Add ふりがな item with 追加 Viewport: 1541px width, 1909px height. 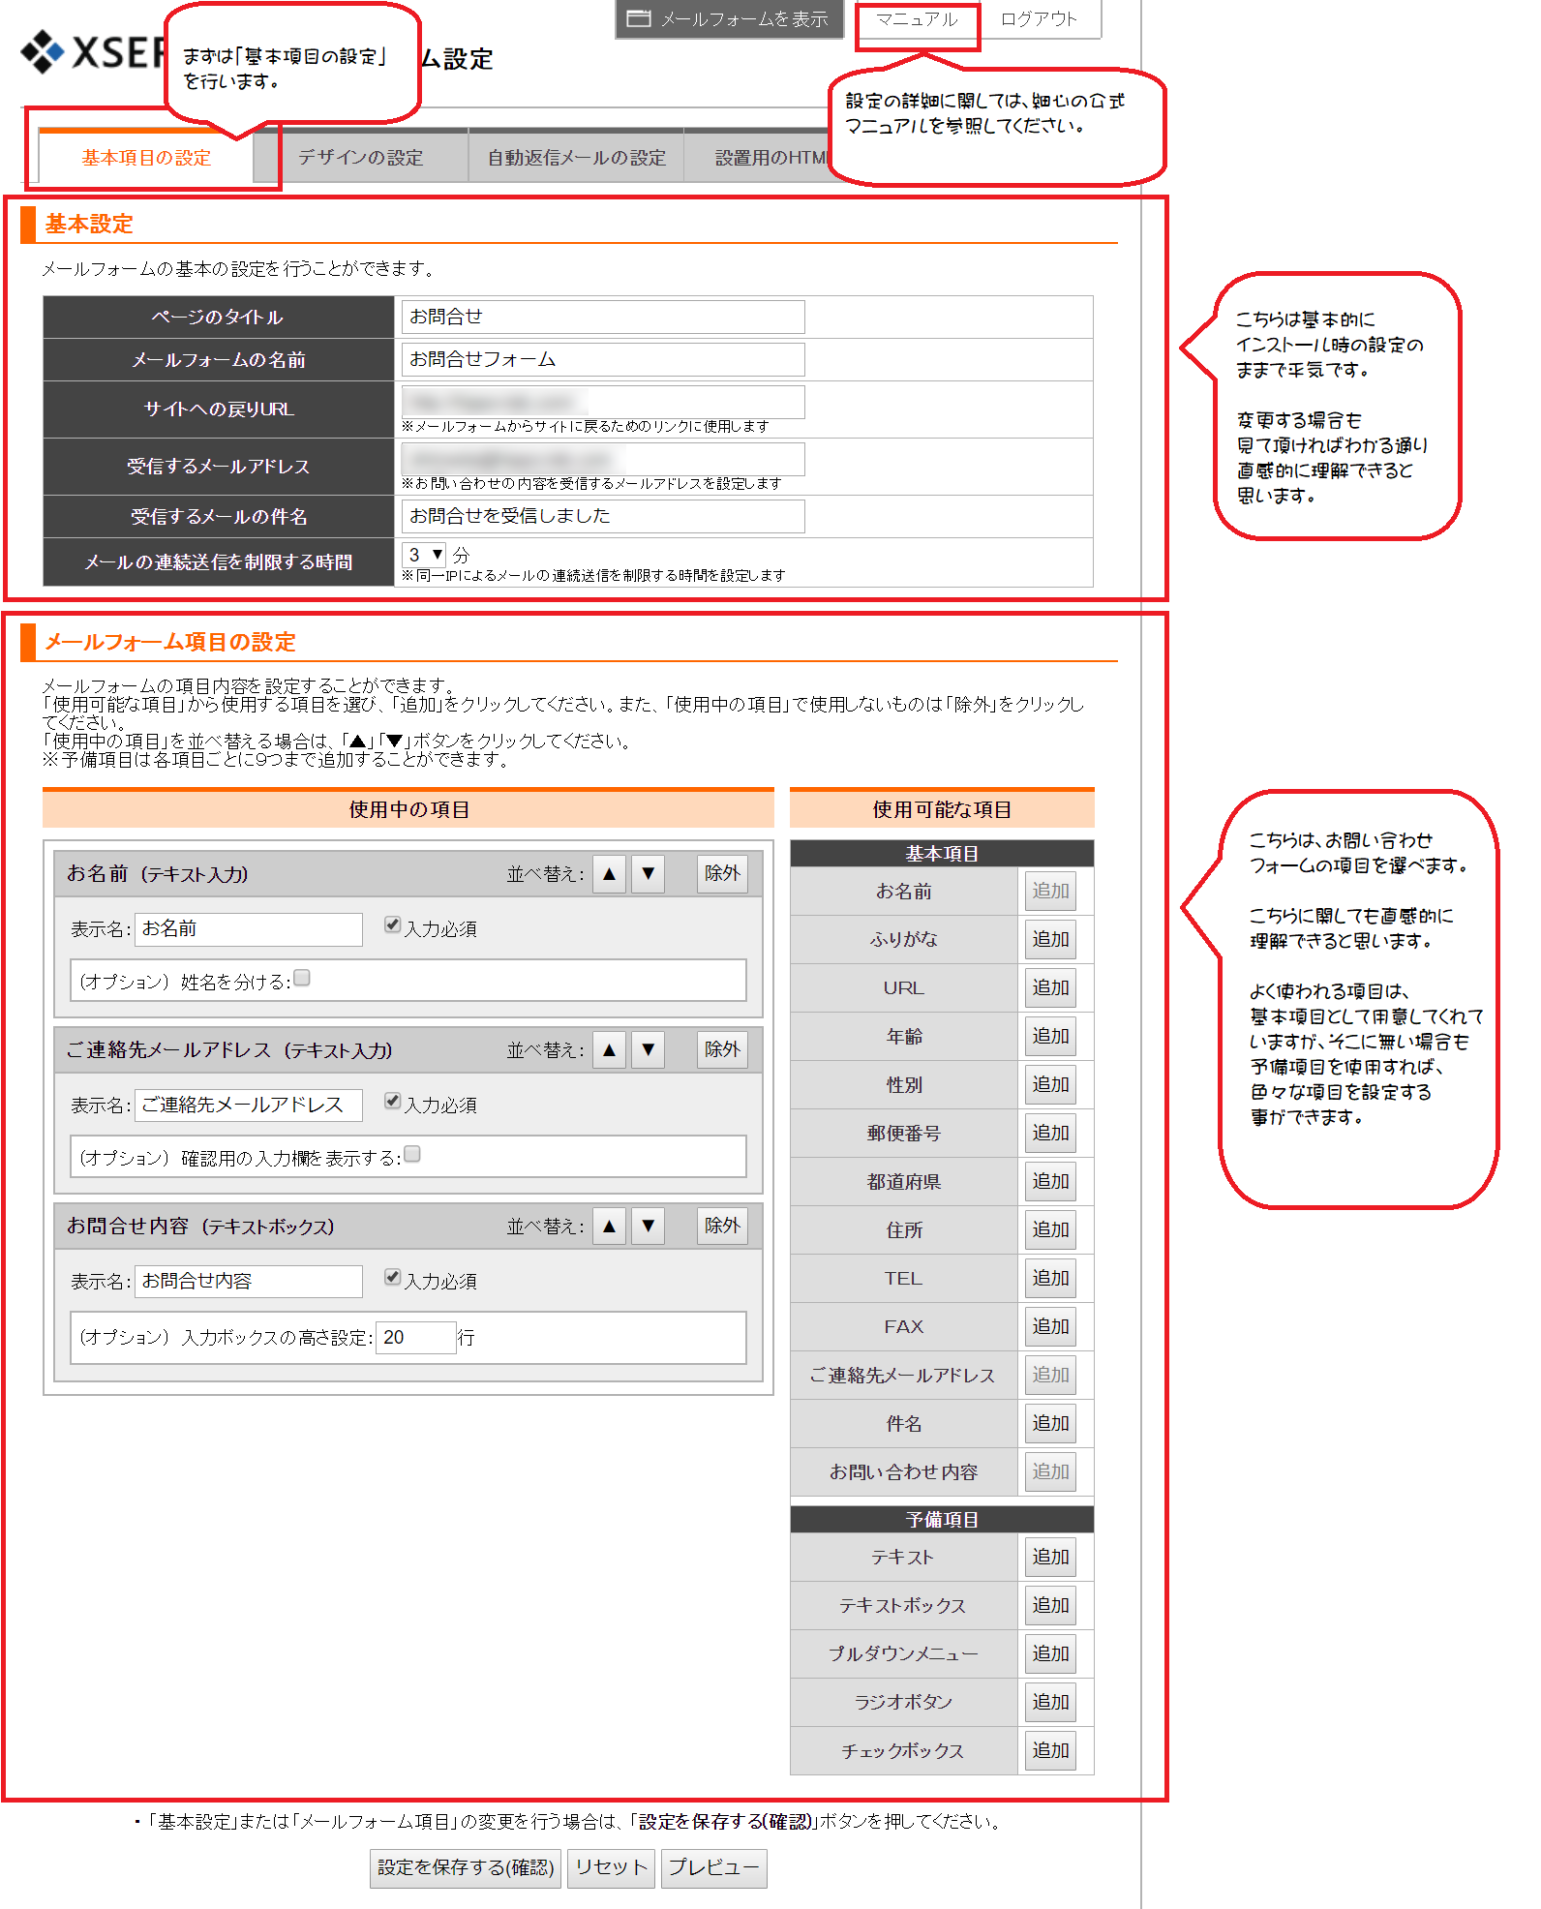point(1050,939)
